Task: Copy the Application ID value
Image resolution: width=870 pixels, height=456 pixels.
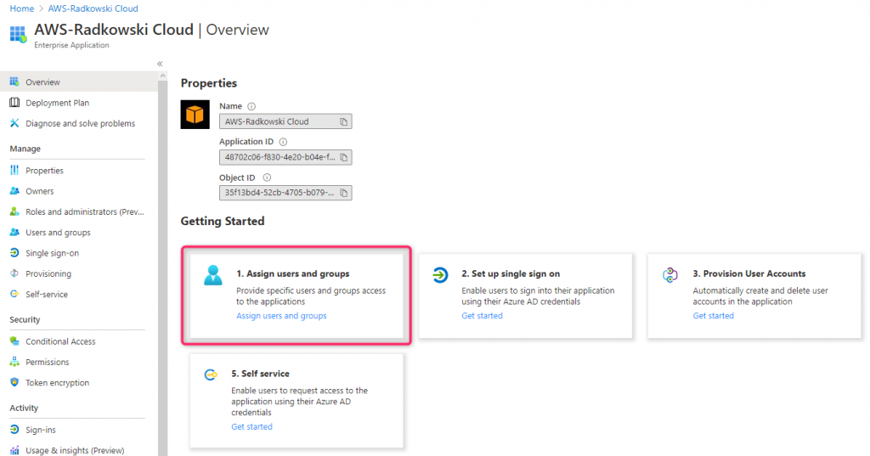Action: point(344,158)
